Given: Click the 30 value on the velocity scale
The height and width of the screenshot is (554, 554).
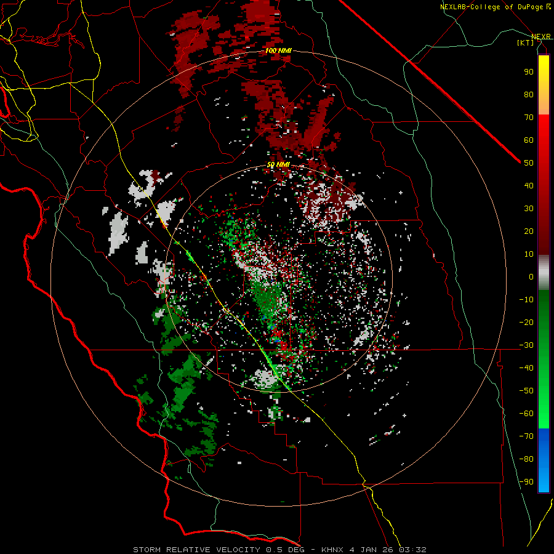Looking at the screenshot, I should (x=529, y=209).
